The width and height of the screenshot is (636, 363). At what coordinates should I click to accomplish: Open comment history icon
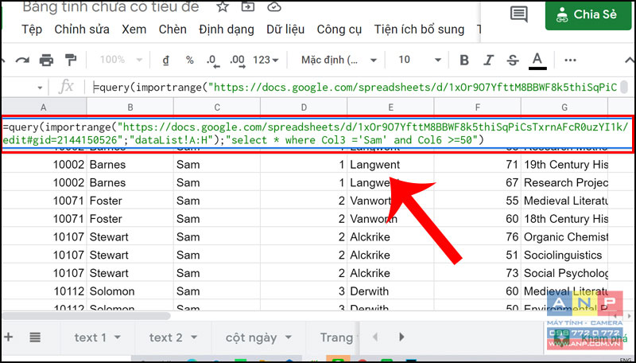click(x=519, y=14)
